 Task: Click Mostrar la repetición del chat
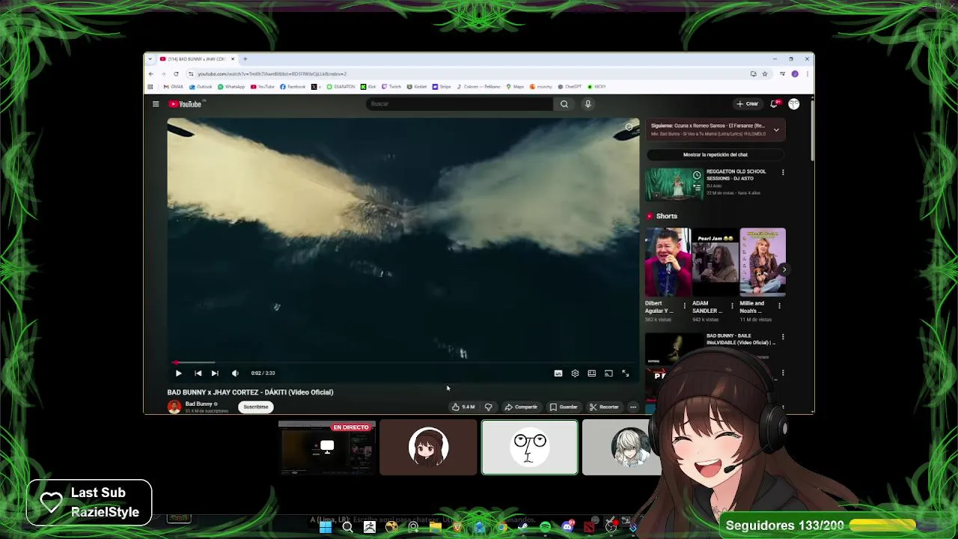coord(715,154)
